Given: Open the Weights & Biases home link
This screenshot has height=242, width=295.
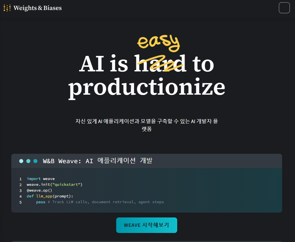Looking at the screenshot, I should click(x=33, y=8).
